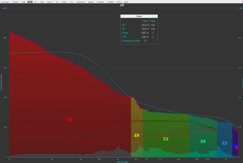The width and height of the screenshot is (243, 163).
Task: Open the Speed tab
Action: tap(91, 2)
